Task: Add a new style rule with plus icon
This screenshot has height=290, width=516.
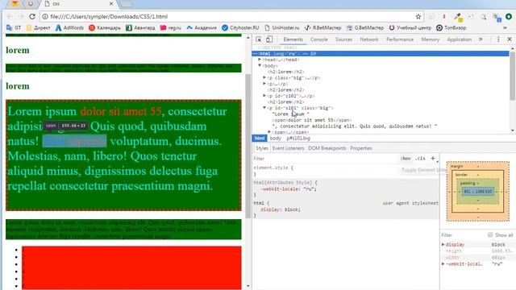Action: tap(433, 159)
